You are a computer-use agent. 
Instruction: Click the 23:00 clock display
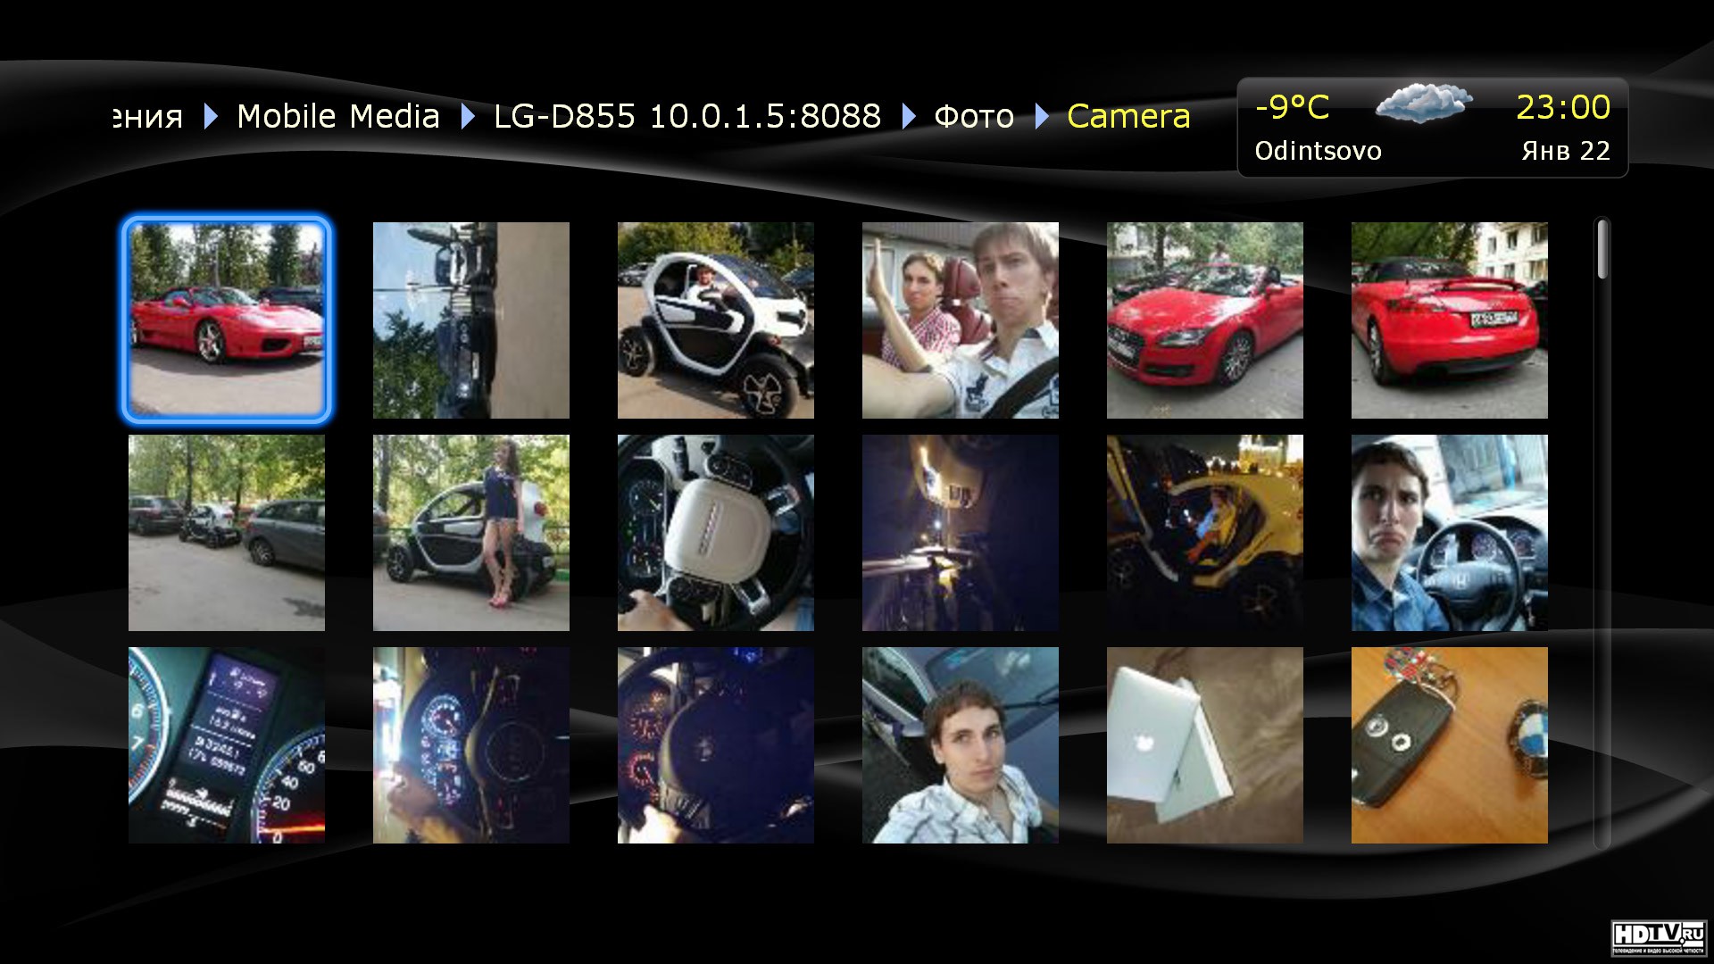1563,107
